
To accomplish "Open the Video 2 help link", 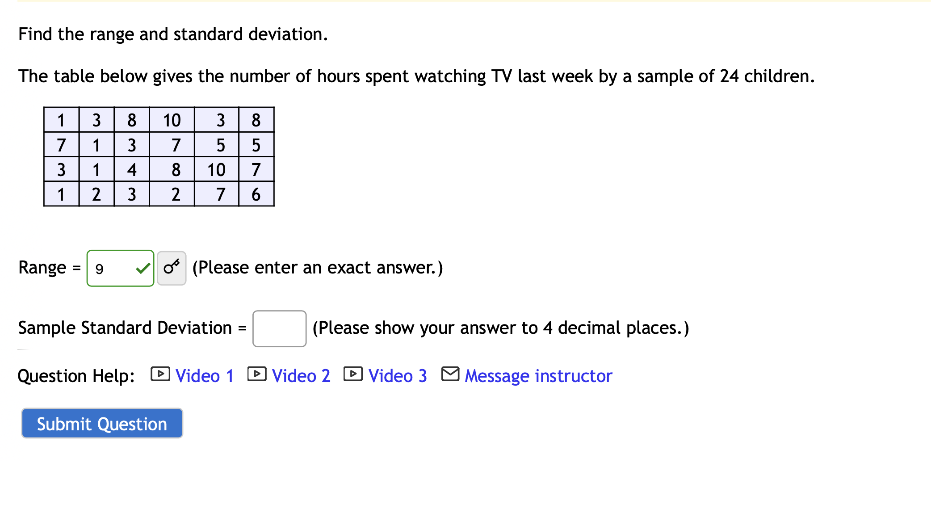I will (301, 376).
